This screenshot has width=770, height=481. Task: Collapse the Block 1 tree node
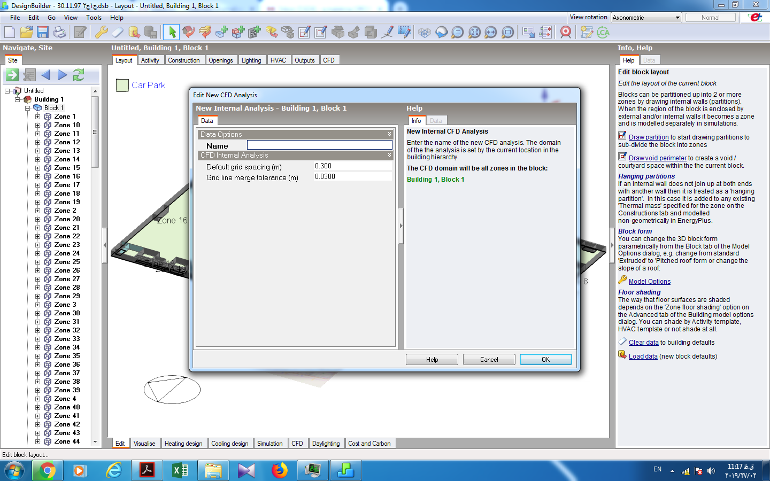pyautogui.click(x=28, y=108)
